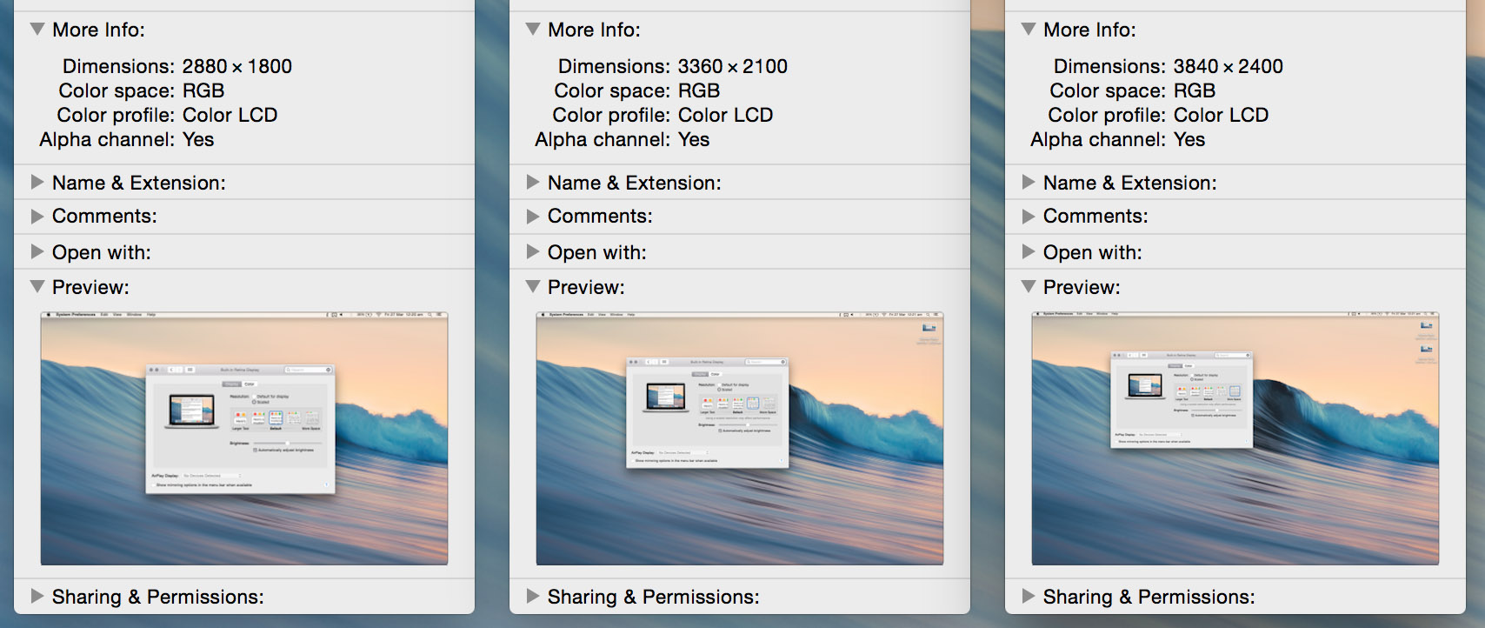Collapse Preview section in 2880 × 1800 window
The image size is (1485, 628).
(37, 286)
